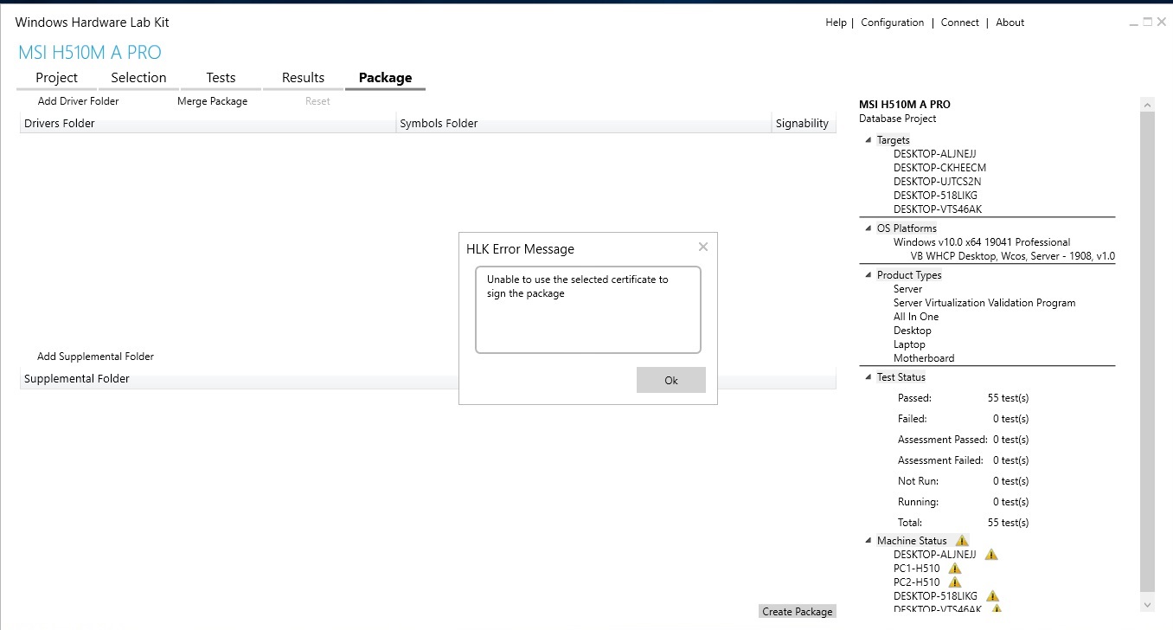Open the Project tab
The height and width of the screenshot is (630, 1173).
[x=55, y=77]
